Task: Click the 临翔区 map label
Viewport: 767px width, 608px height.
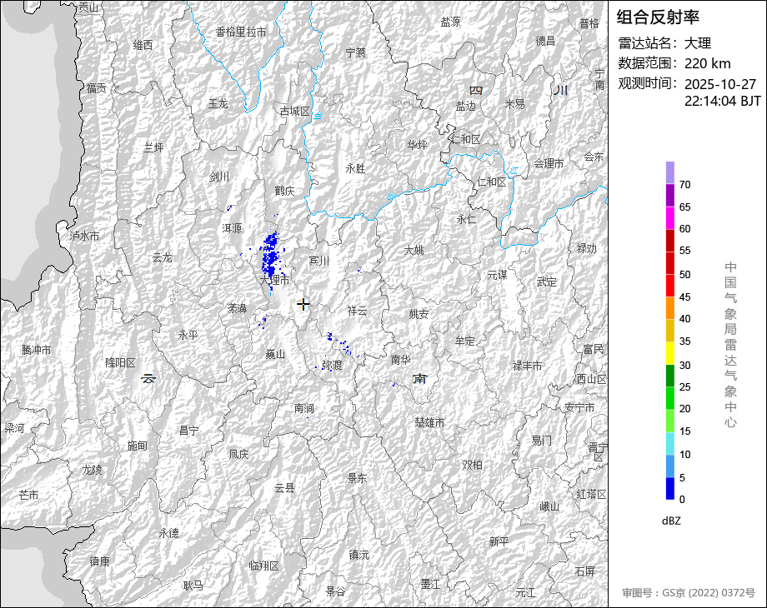Action: tap(263, 566)
